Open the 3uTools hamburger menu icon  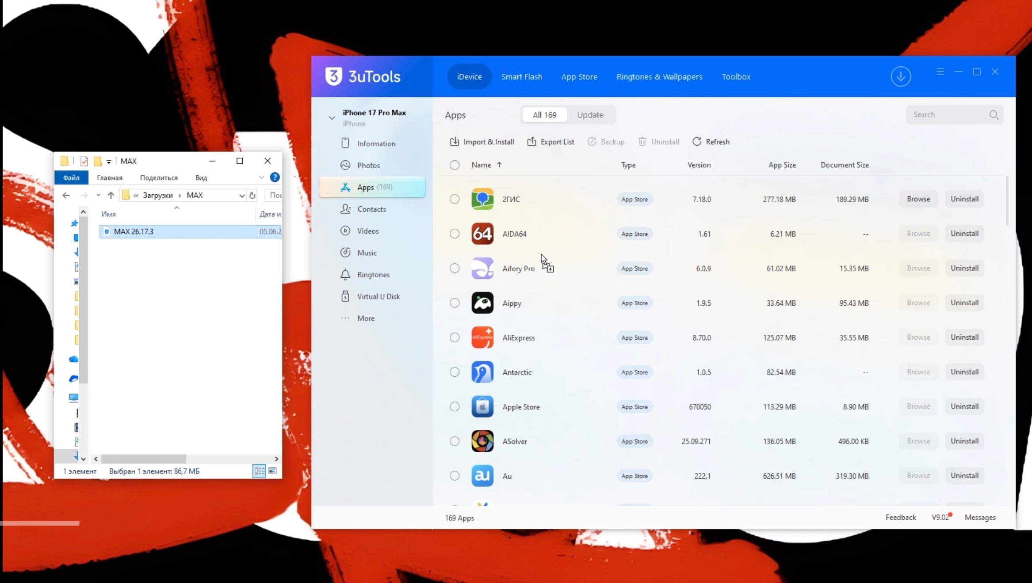tap(940, 72)
